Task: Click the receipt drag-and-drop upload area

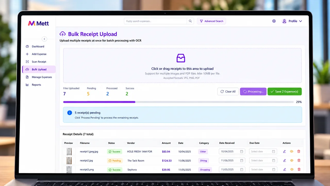Action: [182, 65]
